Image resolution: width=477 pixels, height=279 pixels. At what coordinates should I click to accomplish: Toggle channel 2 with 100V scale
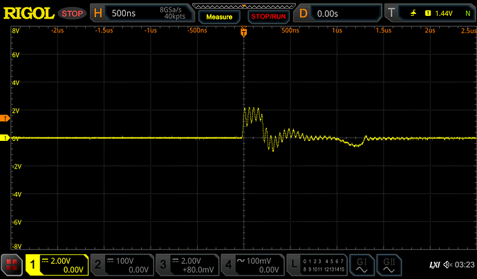click(x=121, y=264)
